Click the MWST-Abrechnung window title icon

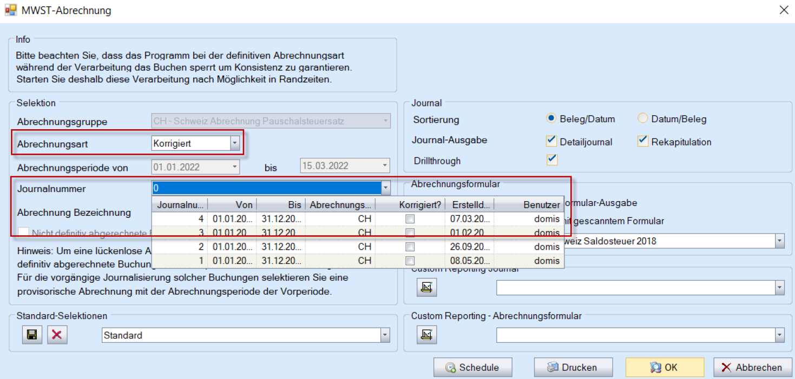click(x=10, y=10)
